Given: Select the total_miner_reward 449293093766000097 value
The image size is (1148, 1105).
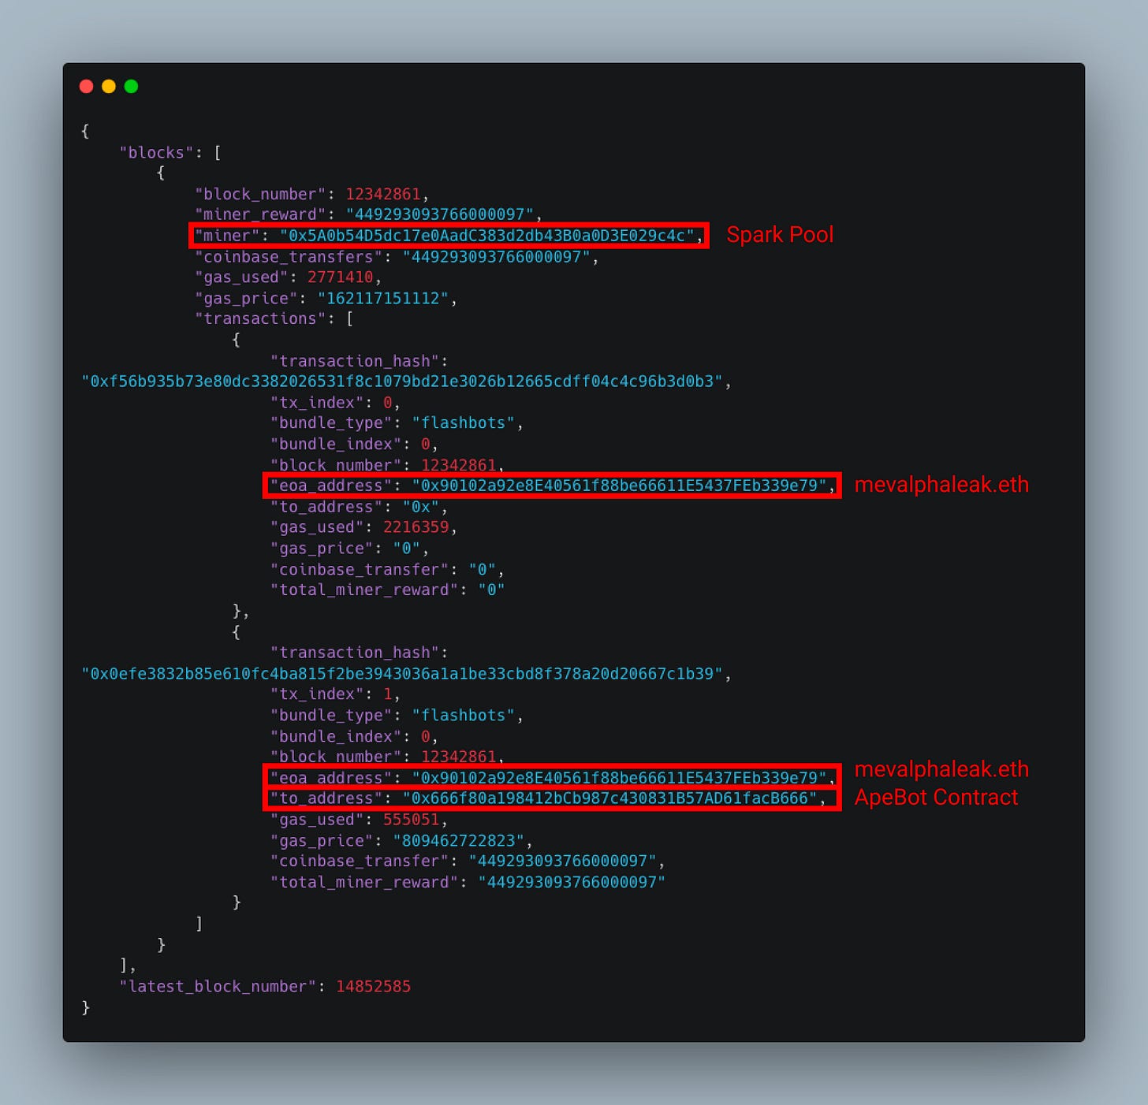Looking at the screenshot, I should pos(572,882).
